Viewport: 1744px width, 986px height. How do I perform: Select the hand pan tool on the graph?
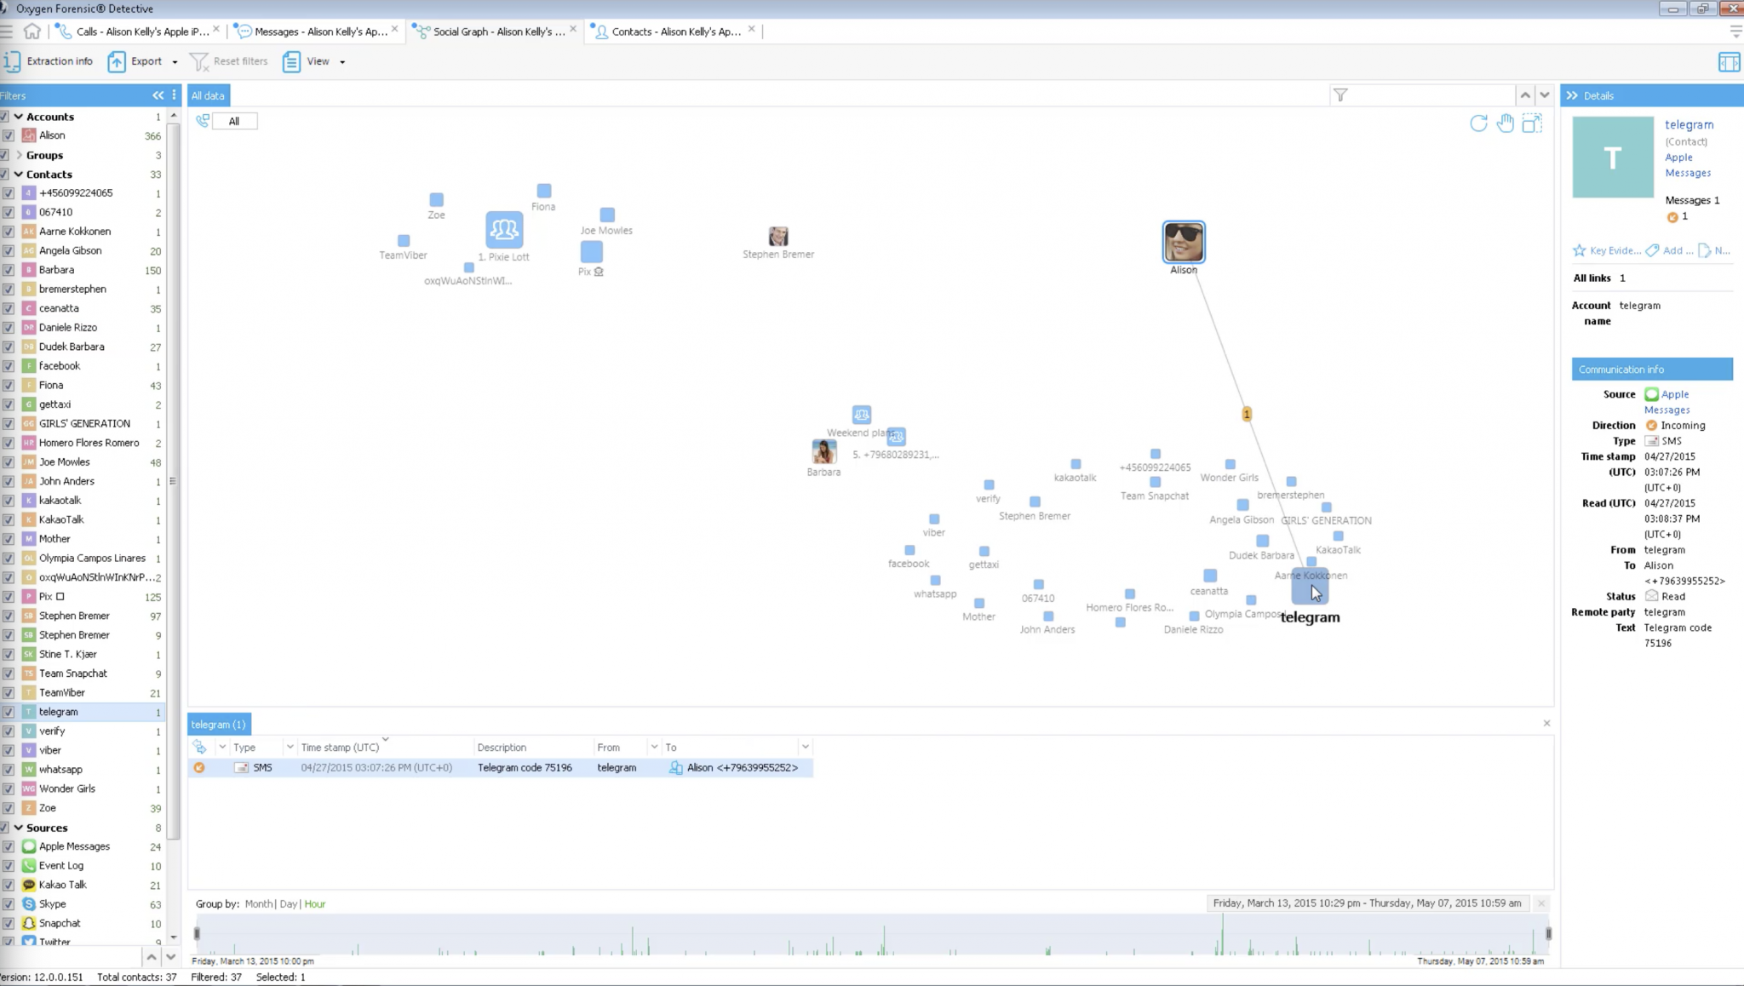point(1506,123)
